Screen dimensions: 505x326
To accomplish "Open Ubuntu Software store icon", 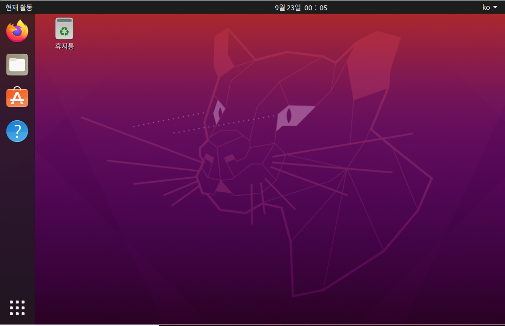I will [17, 97].
